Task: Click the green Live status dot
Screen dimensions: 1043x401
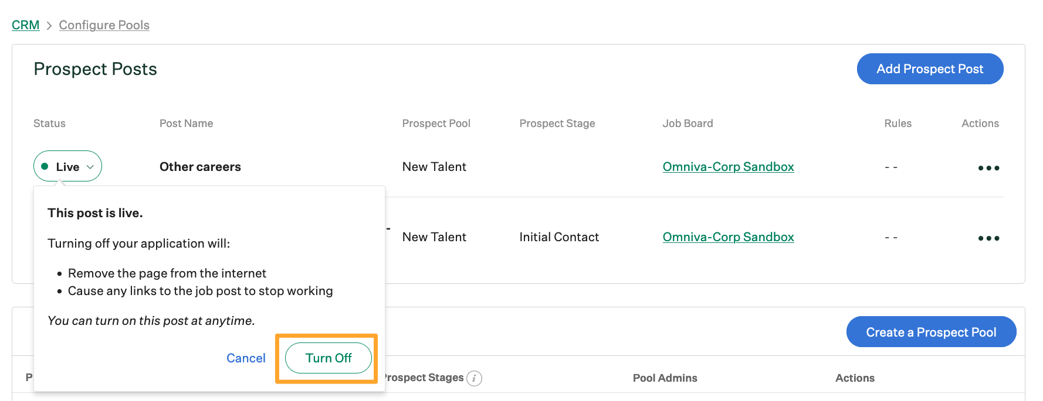Action: [45, 166]
